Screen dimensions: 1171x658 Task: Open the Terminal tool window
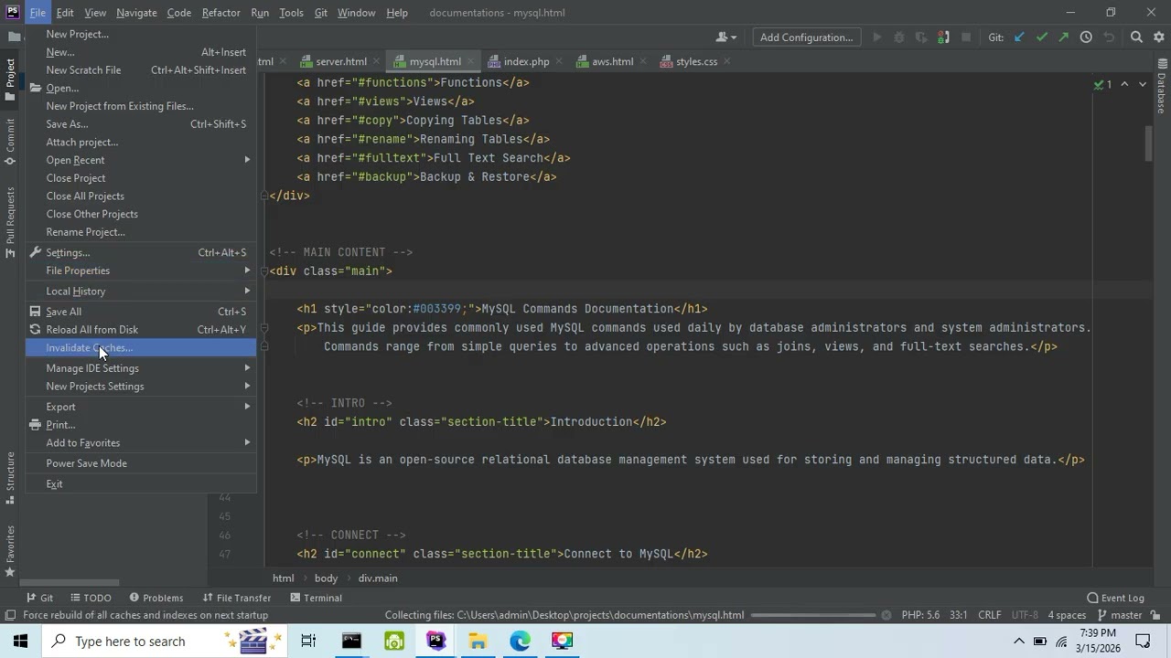coord(316,598)
